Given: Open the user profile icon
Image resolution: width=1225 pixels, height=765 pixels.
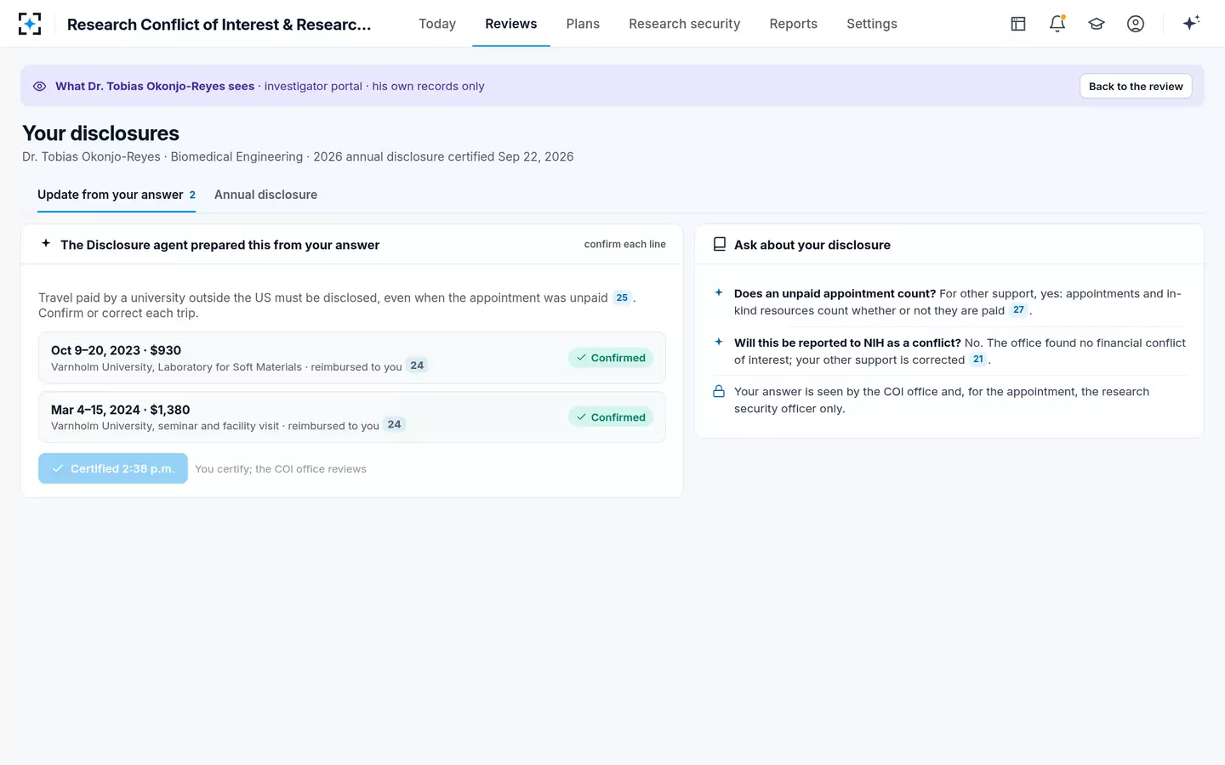Looking at the screenshot, I should (x=1136, y=24).
